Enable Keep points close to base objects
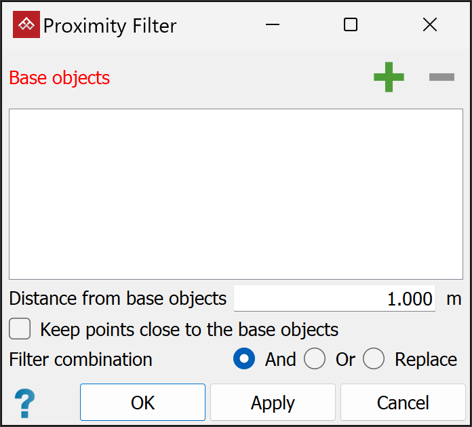Image resolution: width=472 pixels, height=427 pixels. click(20, 330)
